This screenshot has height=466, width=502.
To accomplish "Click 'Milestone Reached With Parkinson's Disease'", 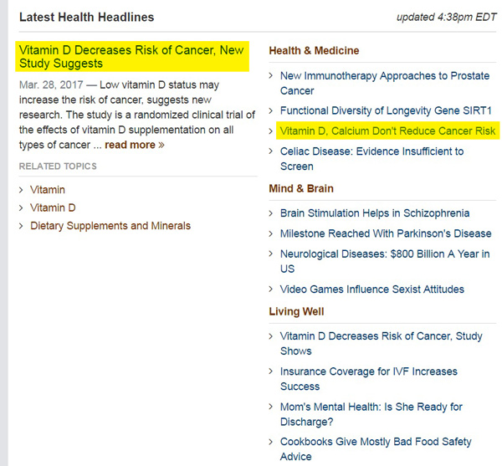I will pos(386,233).
